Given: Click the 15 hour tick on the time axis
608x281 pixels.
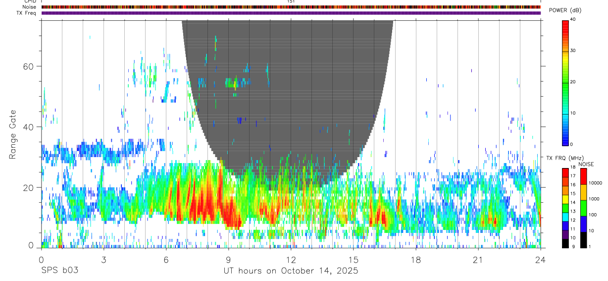Looking at the screenshot, I should coord(354,259).
